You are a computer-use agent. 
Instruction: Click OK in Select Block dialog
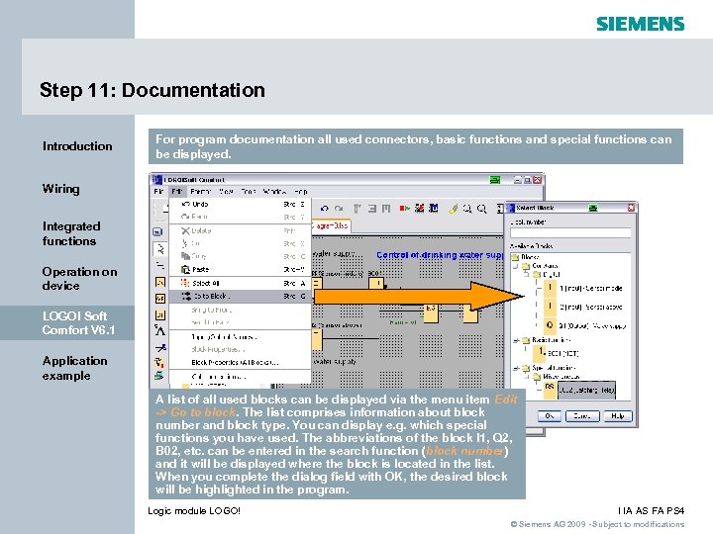[550, 416]
